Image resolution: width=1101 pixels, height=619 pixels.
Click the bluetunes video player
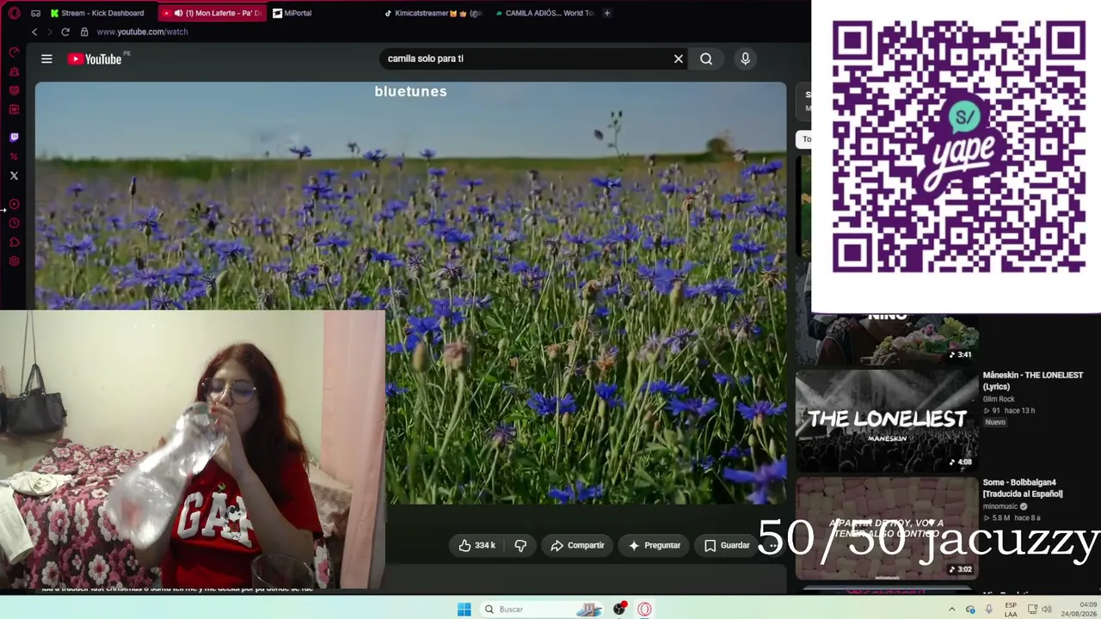pos(410,292)
